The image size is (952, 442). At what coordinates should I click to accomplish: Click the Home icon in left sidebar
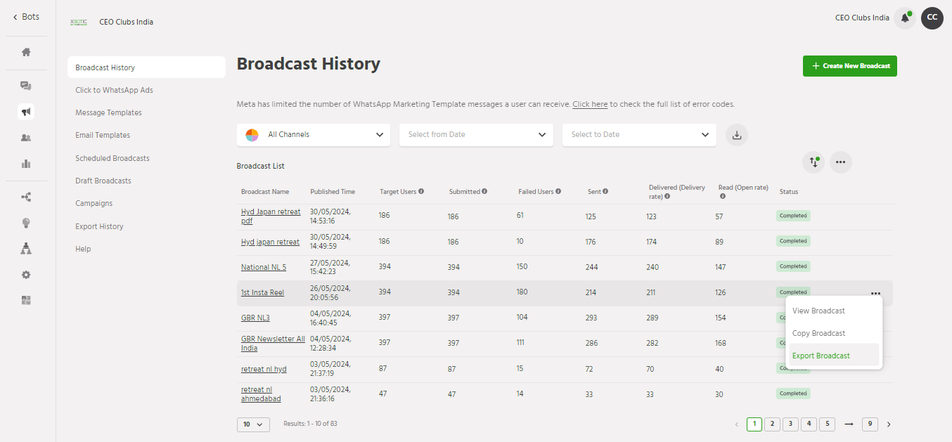pyautogui.click(x=26, y=52)
